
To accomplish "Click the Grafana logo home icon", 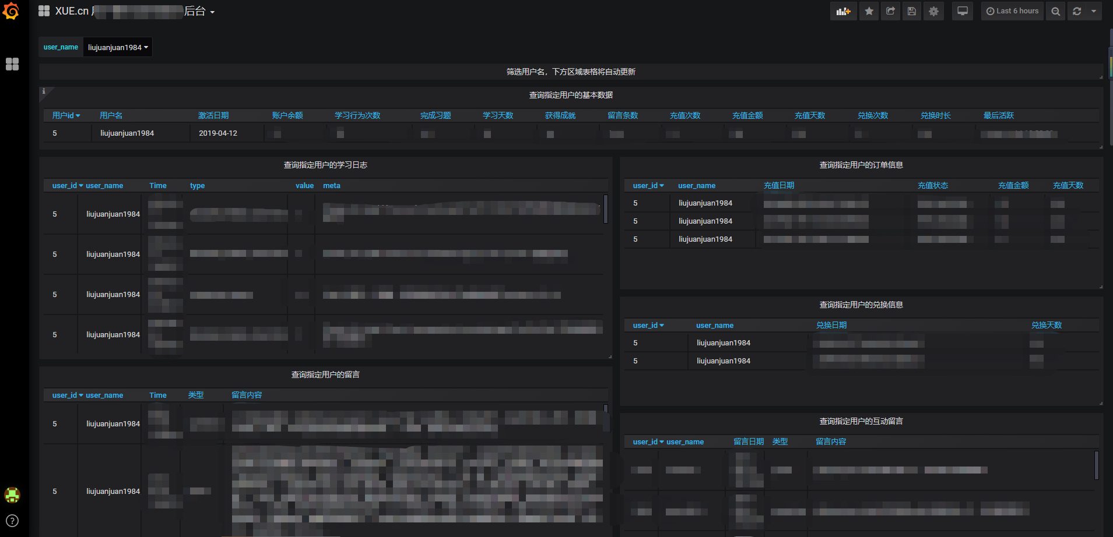I will 11,11.
